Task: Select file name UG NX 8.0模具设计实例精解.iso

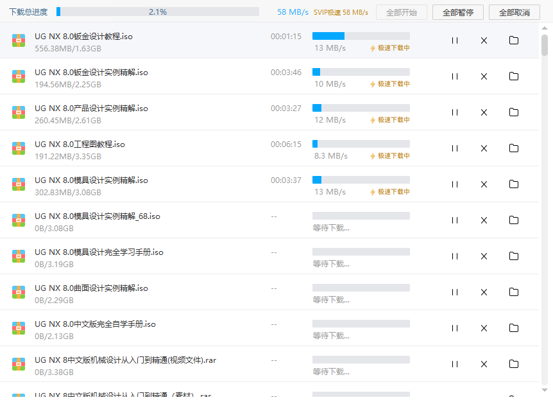Action: point(91,180)
